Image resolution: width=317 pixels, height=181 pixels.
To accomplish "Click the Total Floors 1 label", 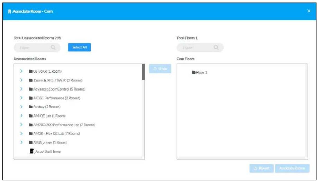I will pyautogui.click(x=187, y=38).
